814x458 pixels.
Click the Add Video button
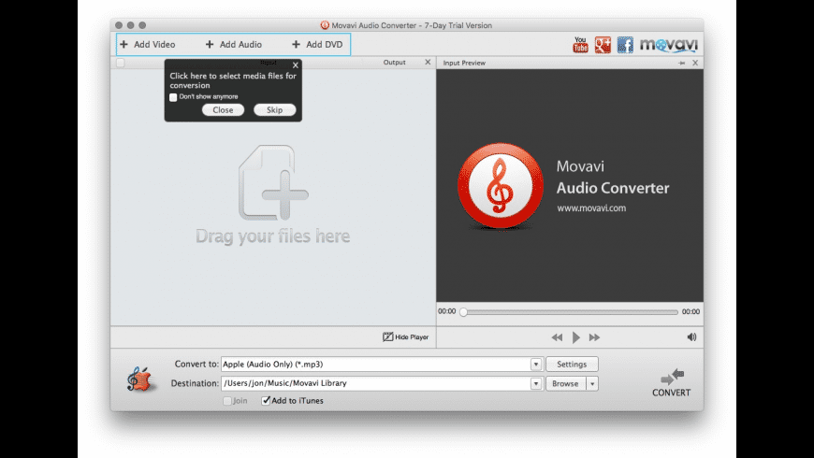pyautogui.click(x=148, y=45)
